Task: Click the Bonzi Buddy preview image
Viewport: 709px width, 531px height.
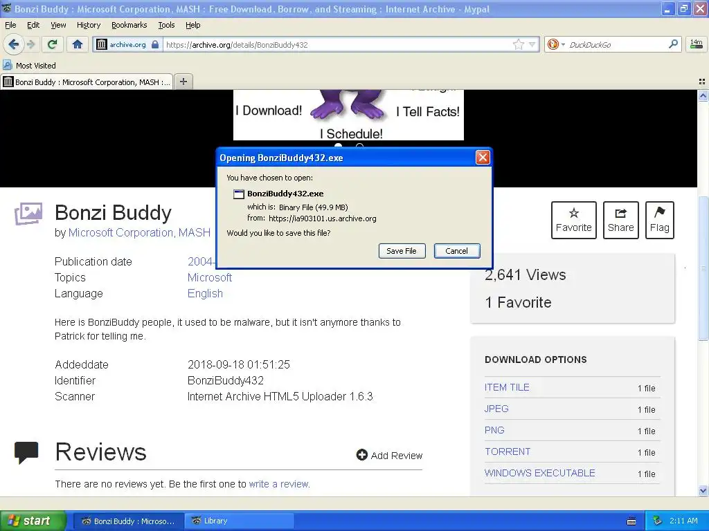Action: 348,115
